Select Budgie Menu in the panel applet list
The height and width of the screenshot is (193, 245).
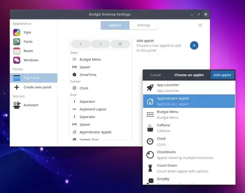pos(100,59)
